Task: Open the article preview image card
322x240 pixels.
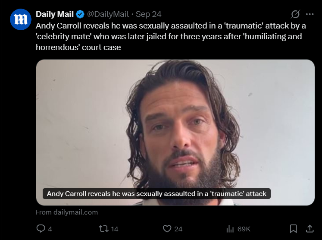Action: click(175, 133)
